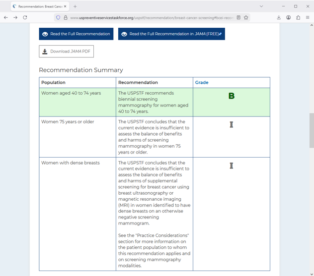This screenshot has height=276, width=314.
Task: Open the Firefox account icon
Action: 289,17
